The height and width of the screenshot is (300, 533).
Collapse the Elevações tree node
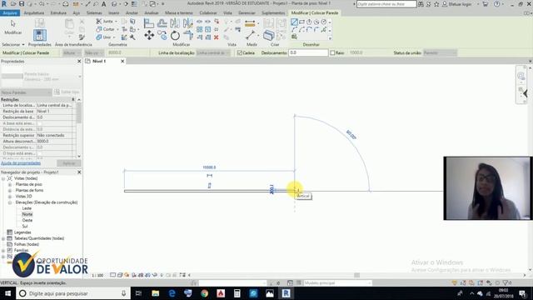click(10, 202)
